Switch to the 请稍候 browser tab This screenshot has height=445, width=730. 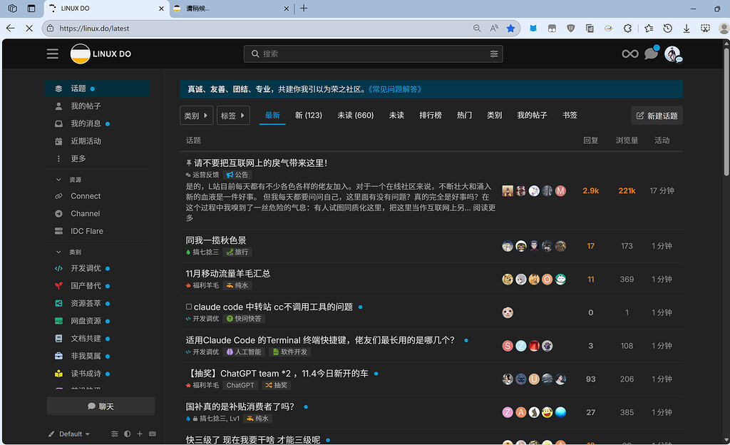click(x=232, y=9)
